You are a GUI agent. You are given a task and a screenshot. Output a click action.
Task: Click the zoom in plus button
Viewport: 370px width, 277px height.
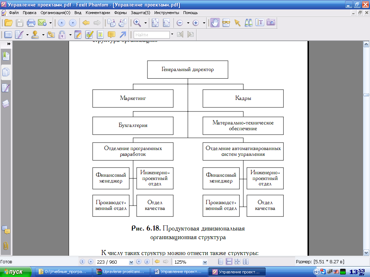[x=195, y=23]
